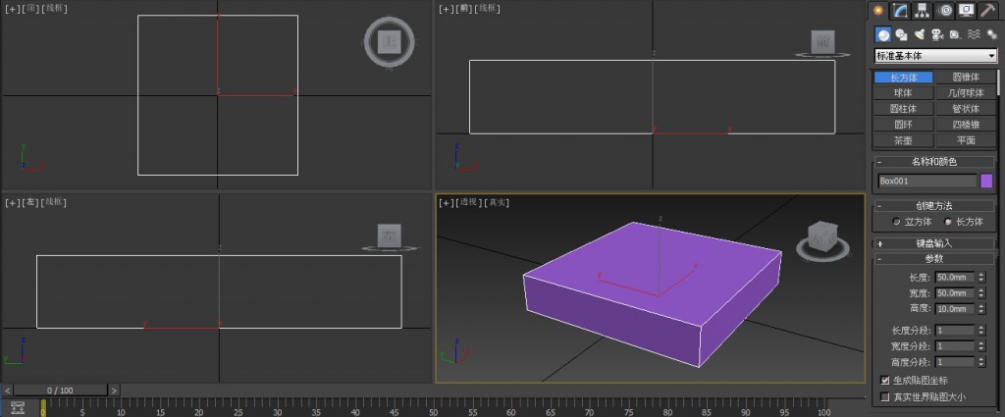
Task: Click the 高度 value field
Action: pos(954,309)
